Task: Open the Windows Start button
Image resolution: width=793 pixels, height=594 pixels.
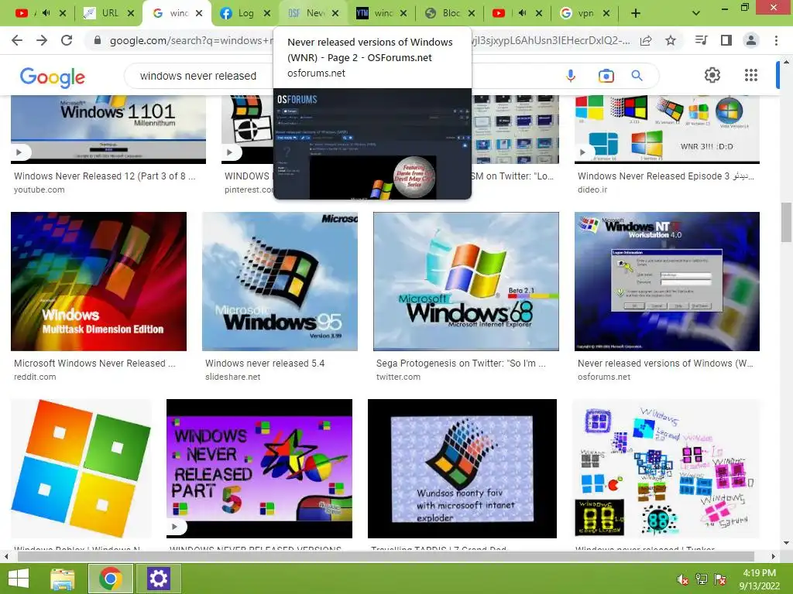Action: tap(19, 579)
